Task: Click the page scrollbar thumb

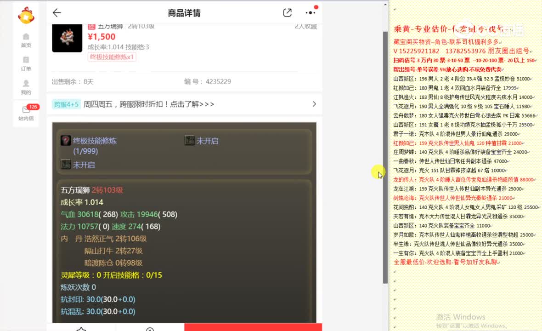Action: 385,157
